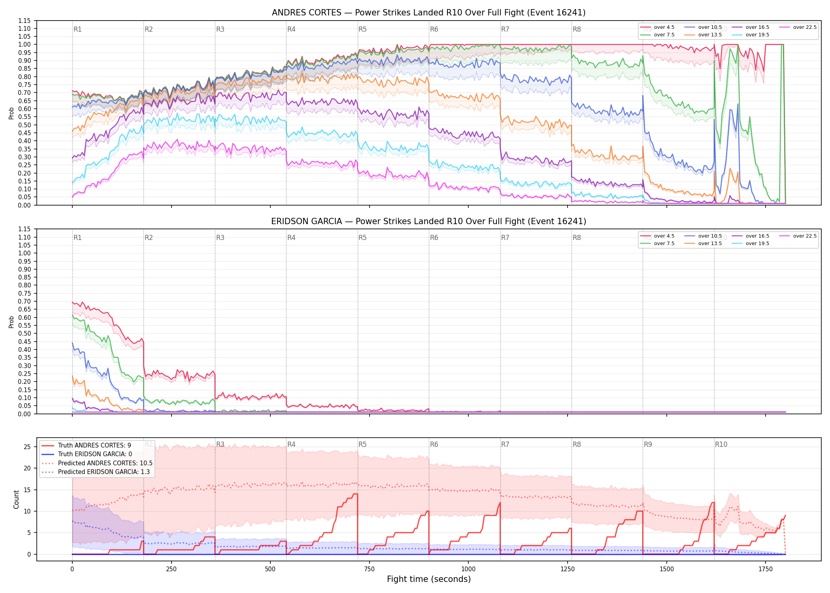
Task: Click the ERIDSON GARCIA chart title
Action: pos(428,221)
